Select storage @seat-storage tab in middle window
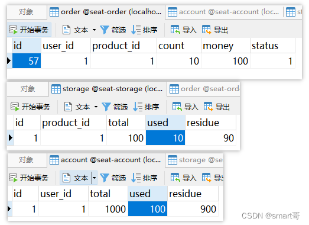The image size is (309, 225). (108, 89)
